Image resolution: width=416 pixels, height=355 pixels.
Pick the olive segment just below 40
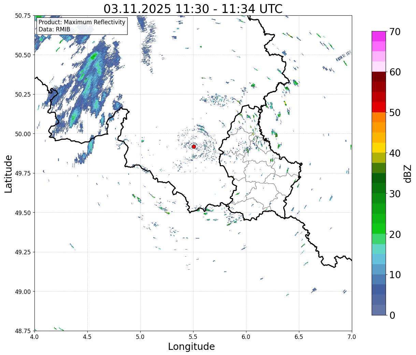pos(379,158)
